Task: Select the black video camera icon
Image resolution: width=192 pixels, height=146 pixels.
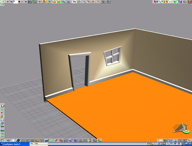Action: click(x=19, y=140)
